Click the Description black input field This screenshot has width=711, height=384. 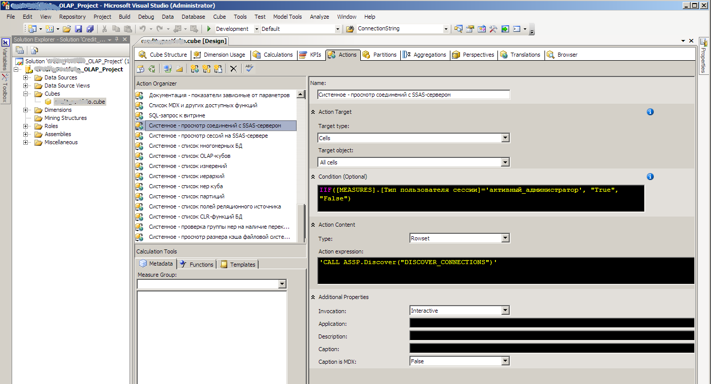(x=552, y=335)
